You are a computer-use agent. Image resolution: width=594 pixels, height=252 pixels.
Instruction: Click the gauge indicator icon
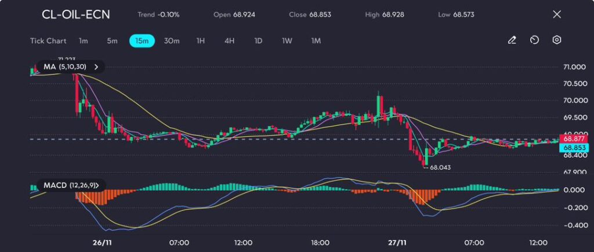534,40
